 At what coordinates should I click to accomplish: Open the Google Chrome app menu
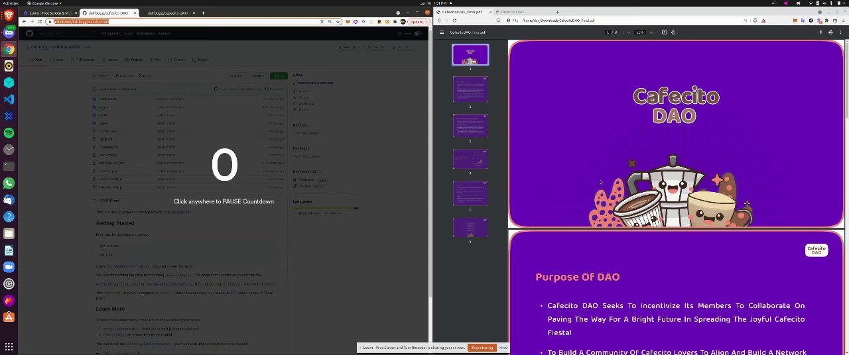pos(44,3)
